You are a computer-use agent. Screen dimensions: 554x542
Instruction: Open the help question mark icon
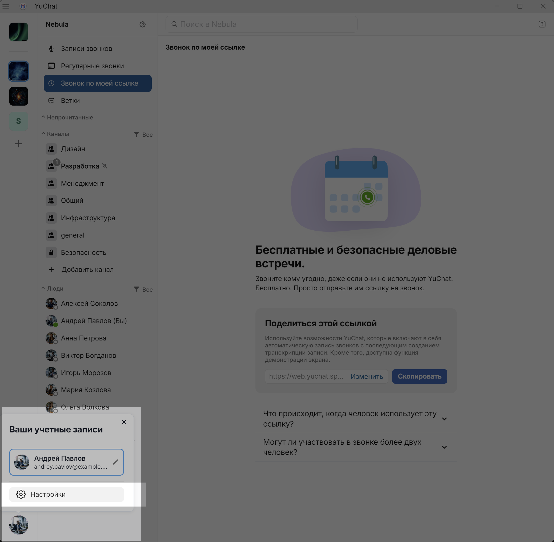[x=542, y=24]
